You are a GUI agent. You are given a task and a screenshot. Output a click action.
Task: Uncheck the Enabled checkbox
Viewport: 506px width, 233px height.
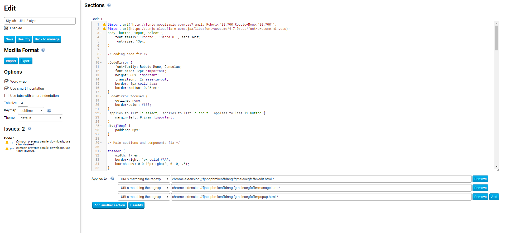(x=6, y=28)
